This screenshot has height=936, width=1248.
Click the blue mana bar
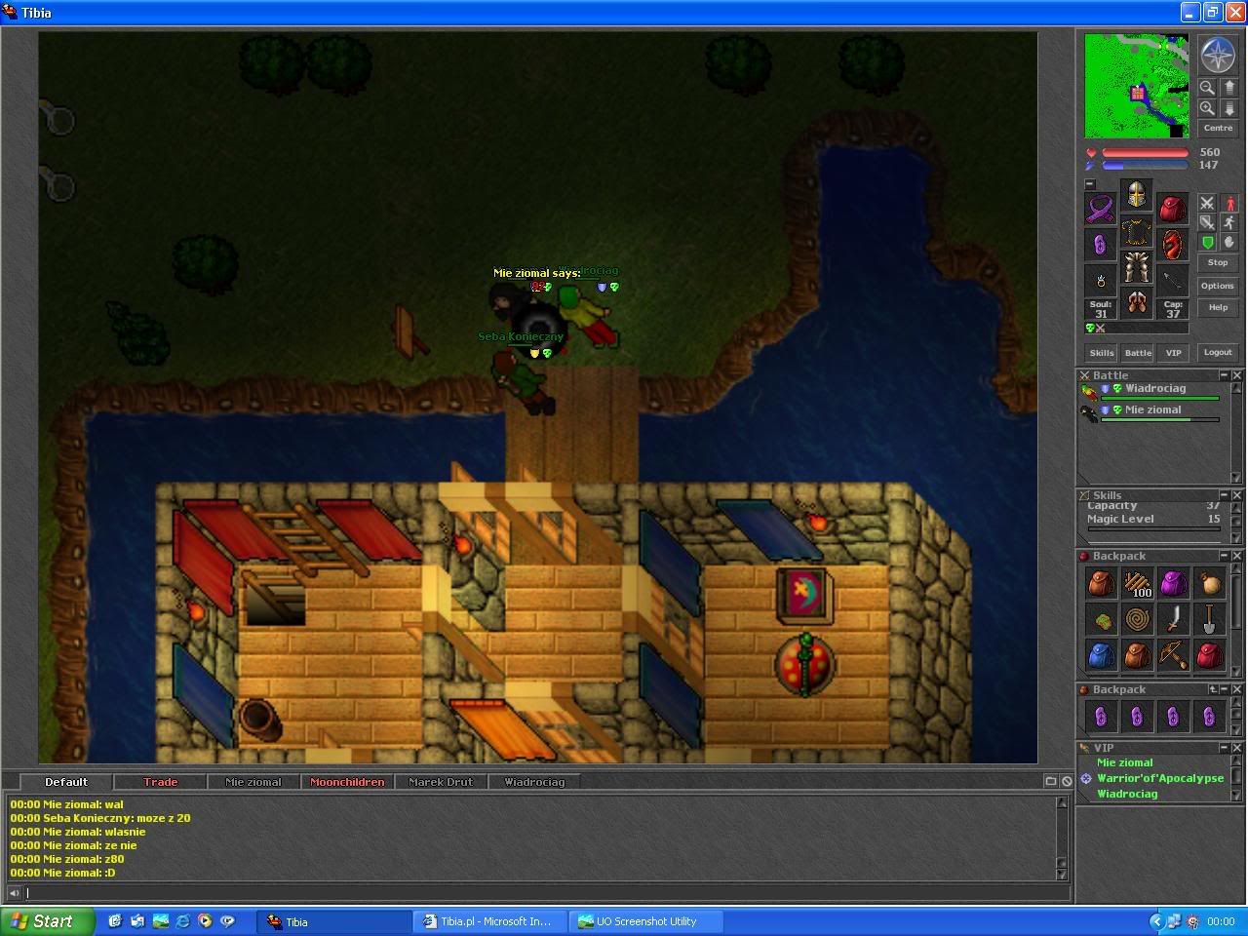click(x=1146, y=166)
